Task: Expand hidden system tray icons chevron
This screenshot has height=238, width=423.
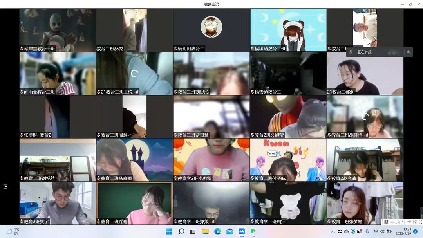Action: click(x=333, y=231)
